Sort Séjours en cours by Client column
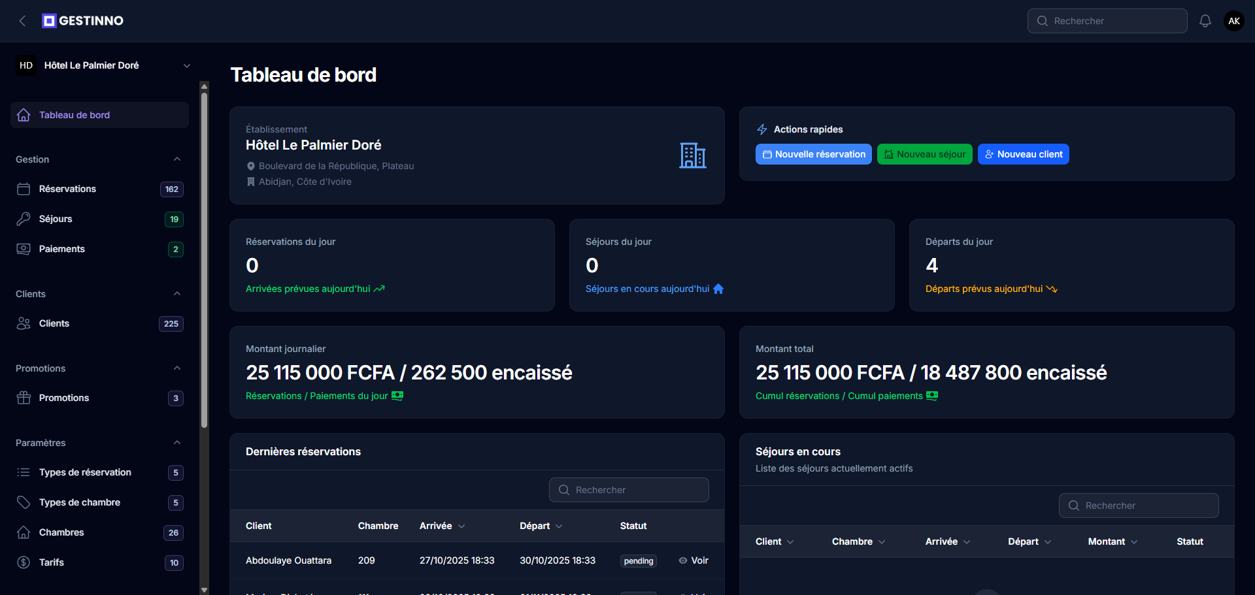Viewport: 1255px width, 595px height. (775, 541)
